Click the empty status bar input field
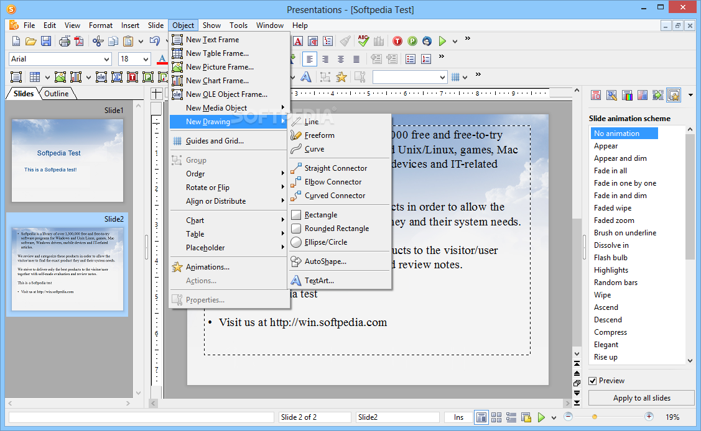Image resolution: width=701 pixels, height=431 pixels. click(x=141, y=417)
